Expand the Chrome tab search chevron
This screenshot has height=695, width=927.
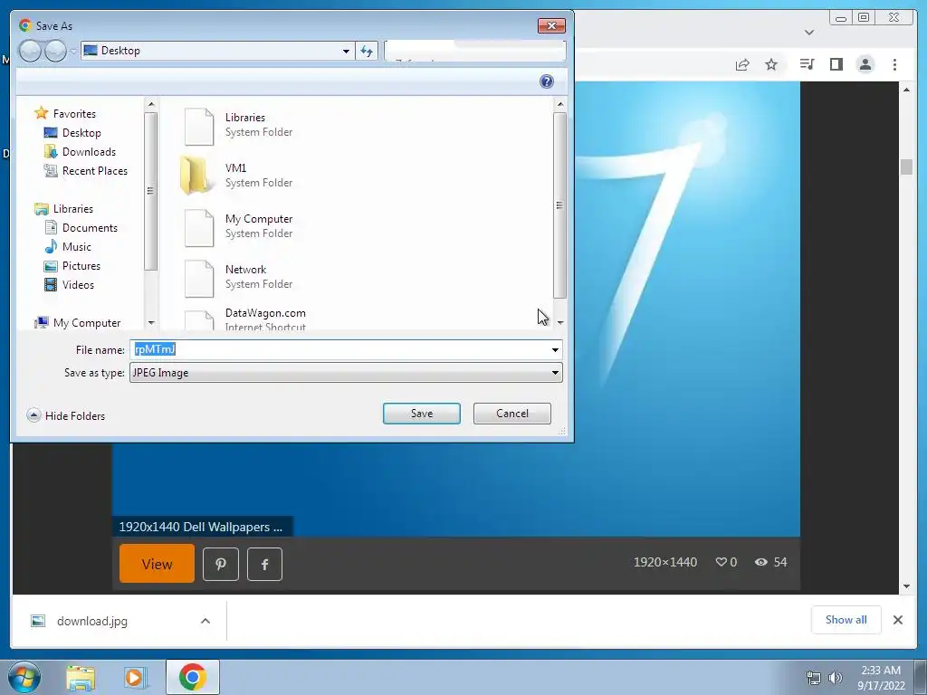pyautogui.click(x=808, y=32)
